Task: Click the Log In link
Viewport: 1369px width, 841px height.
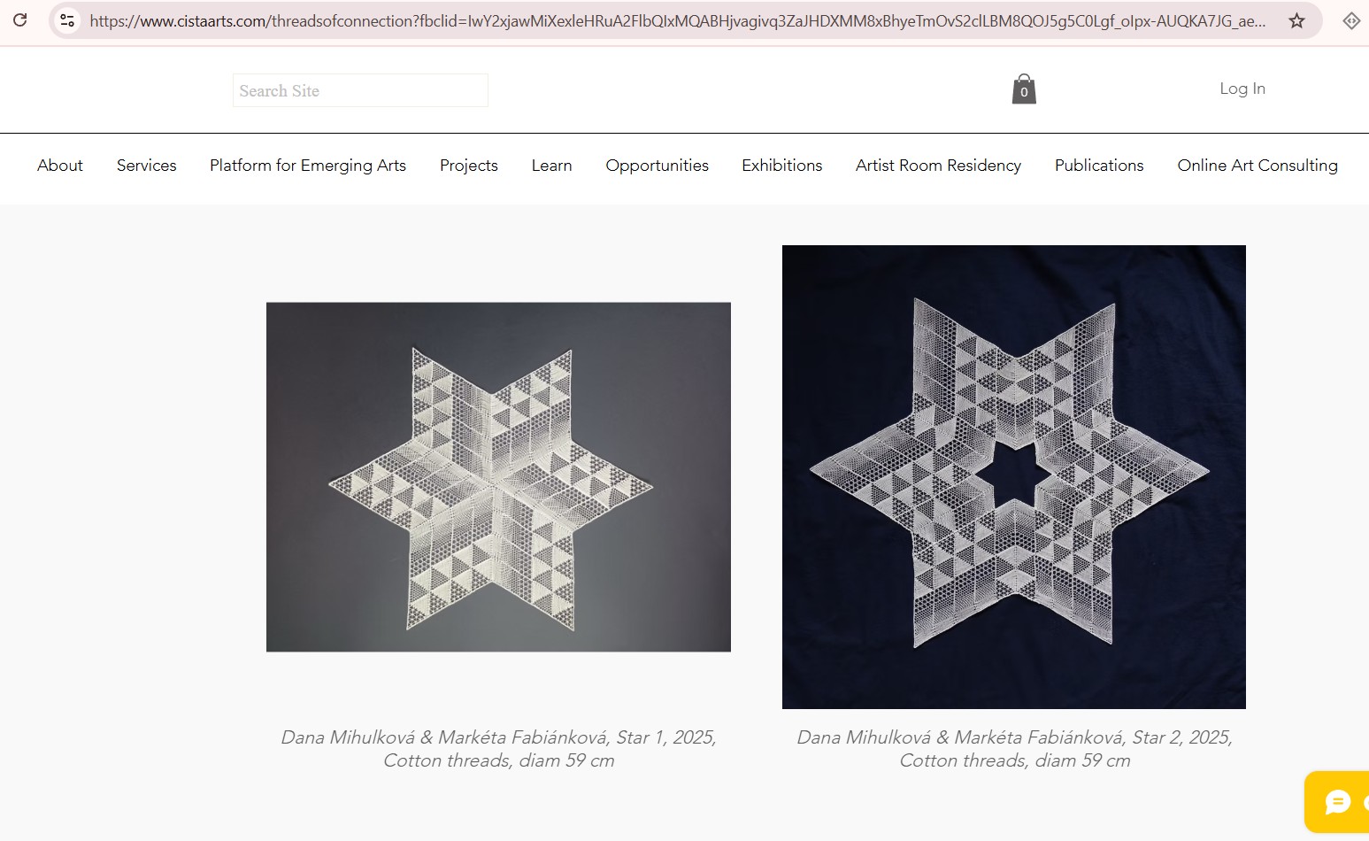Action: [1242, 89]
